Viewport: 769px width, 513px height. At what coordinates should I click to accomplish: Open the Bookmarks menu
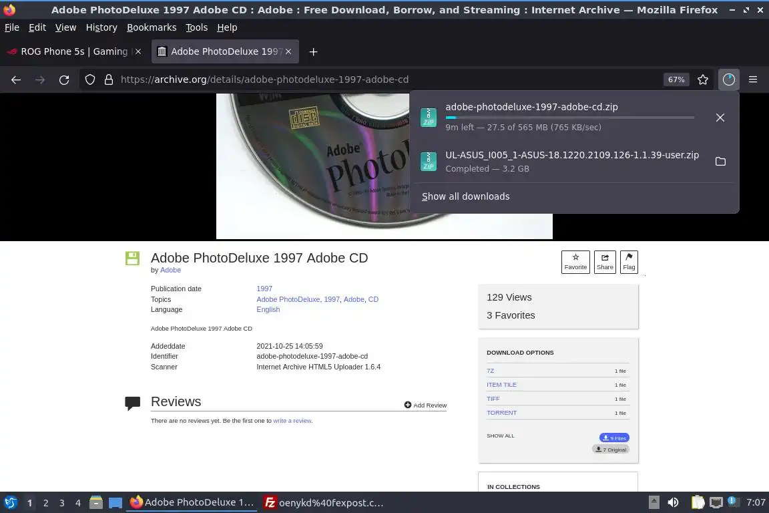pos(152,27)
